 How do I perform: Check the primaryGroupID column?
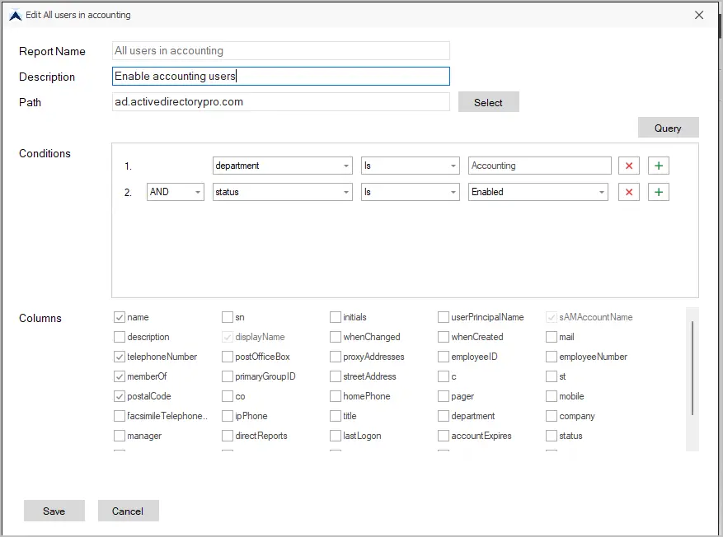click(x=228, y=376)
